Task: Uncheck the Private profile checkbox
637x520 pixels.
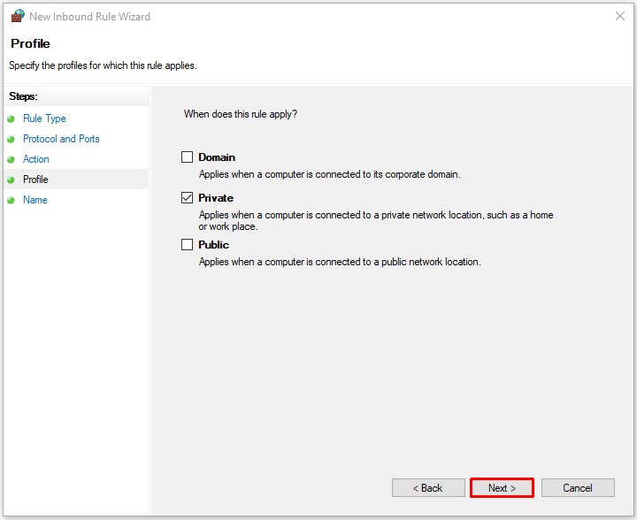Action: click(x=187, y=198)
